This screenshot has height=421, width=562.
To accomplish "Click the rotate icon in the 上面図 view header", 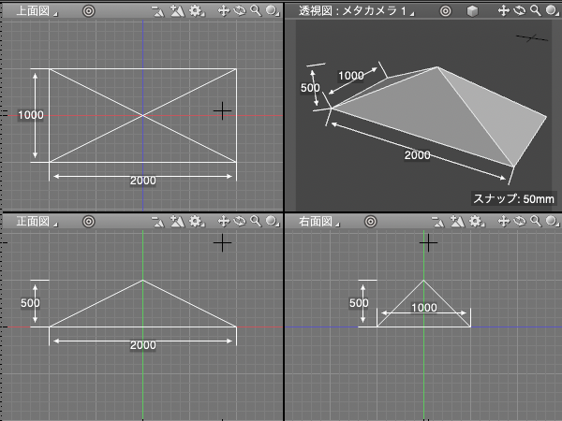I will tap(239, 10).
